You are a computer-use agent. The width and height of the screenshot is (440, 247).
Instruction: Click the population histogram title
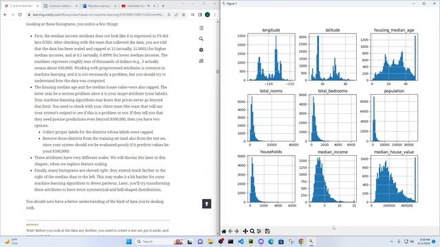(394, 91)
